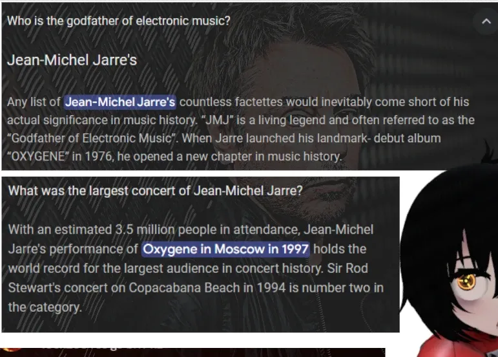The height and width of the screenshot is (357, 498).
Task: Click the question 'Who is the godfather of electronic music?'
Action: (118, 21)
